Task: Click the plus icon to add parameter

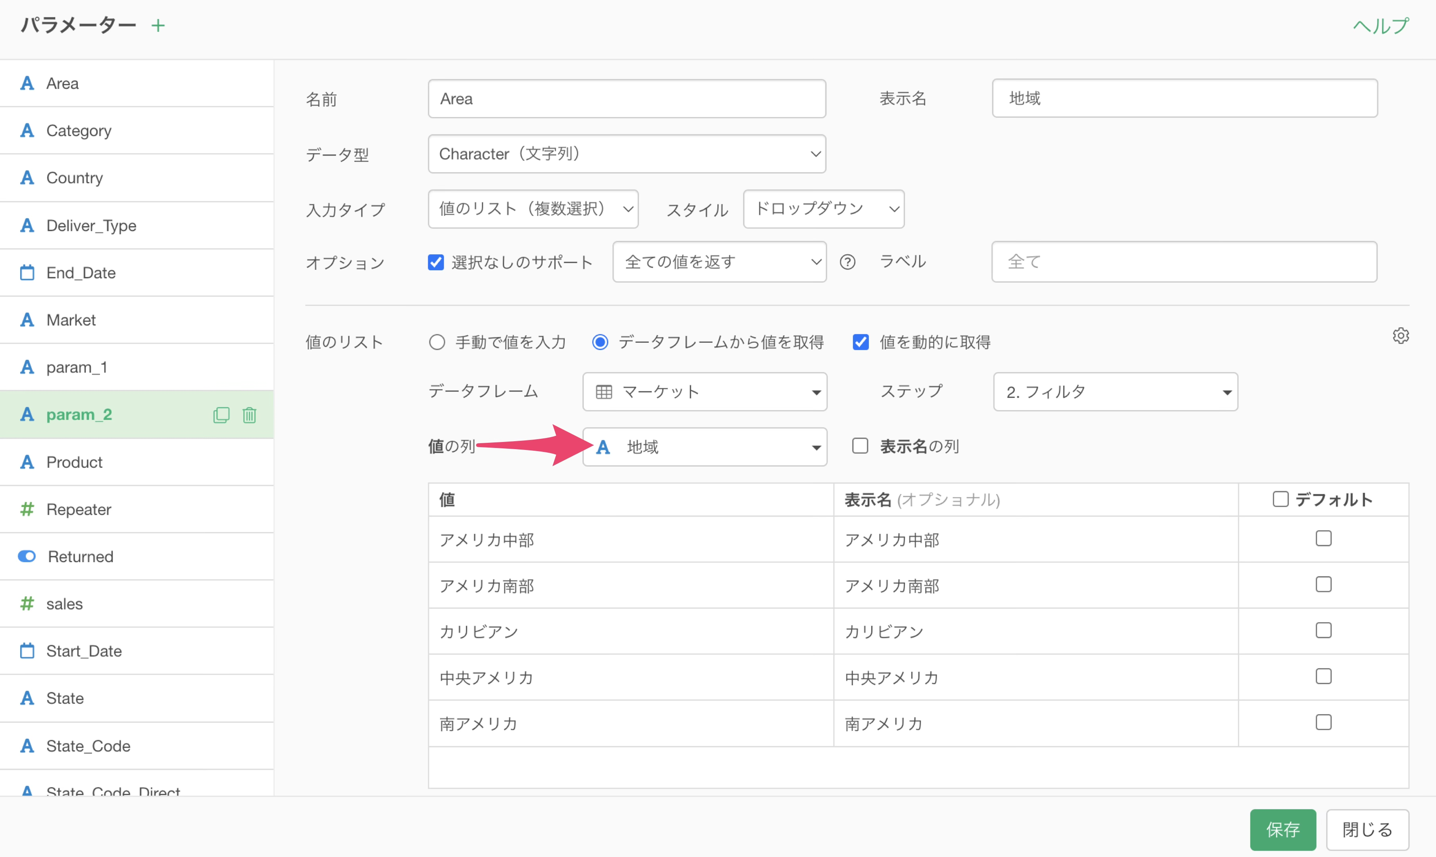Action: (x=158, y=25)
